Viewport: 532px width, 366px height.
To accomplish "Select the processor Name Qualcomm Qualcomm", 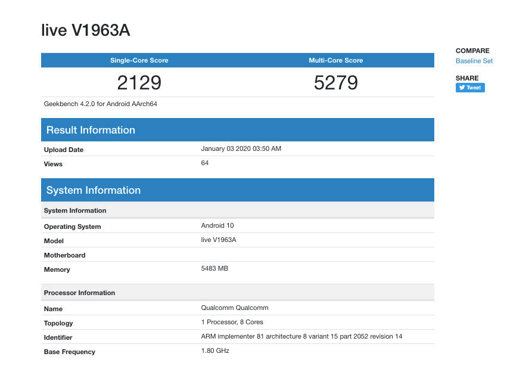I will point(235,308).
